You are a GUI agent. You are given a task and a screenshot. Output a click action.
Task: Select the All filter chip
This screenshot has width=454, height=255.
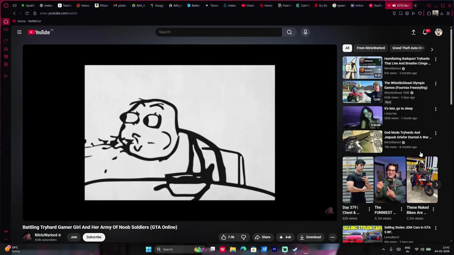tap(347, 48)
